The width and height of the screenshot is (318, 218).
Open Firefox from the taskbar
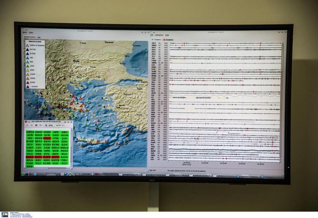[31, 174]
